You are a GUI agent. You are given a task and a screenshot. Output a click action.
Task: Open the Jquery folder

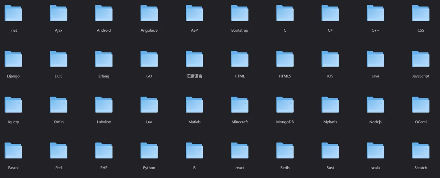(13, 105)
